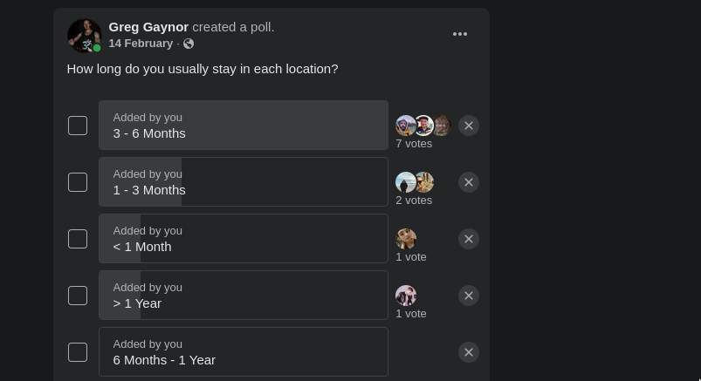Viewport: 701px width, 381px height.
Task: Click voter avatar beside > 1 Year
Action: pyautogui.click(x=406, y=296)
